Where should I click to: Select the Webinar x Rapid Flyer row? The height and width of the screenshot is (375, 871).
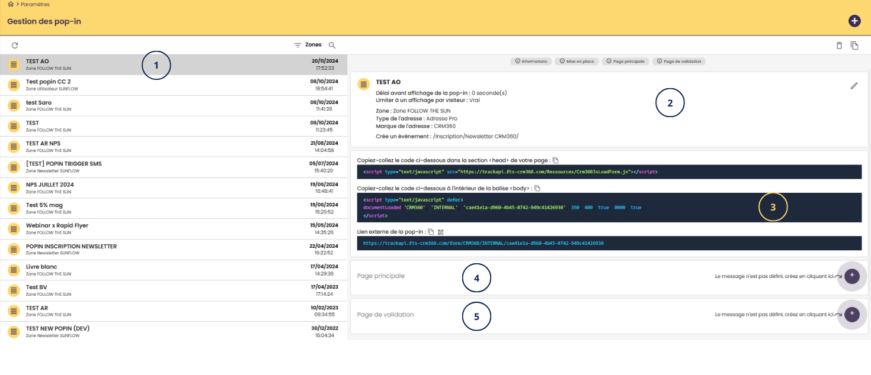(174, 229)
